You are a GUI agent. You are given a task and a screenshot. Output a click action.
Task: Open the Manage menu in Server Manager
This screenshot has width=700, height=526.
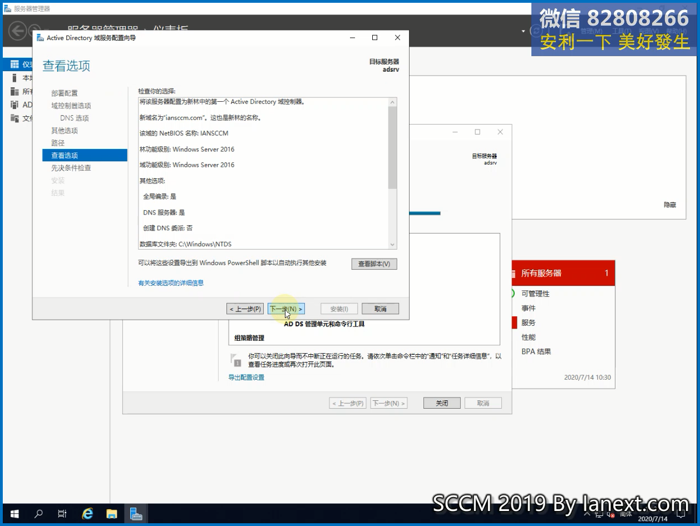591,31
